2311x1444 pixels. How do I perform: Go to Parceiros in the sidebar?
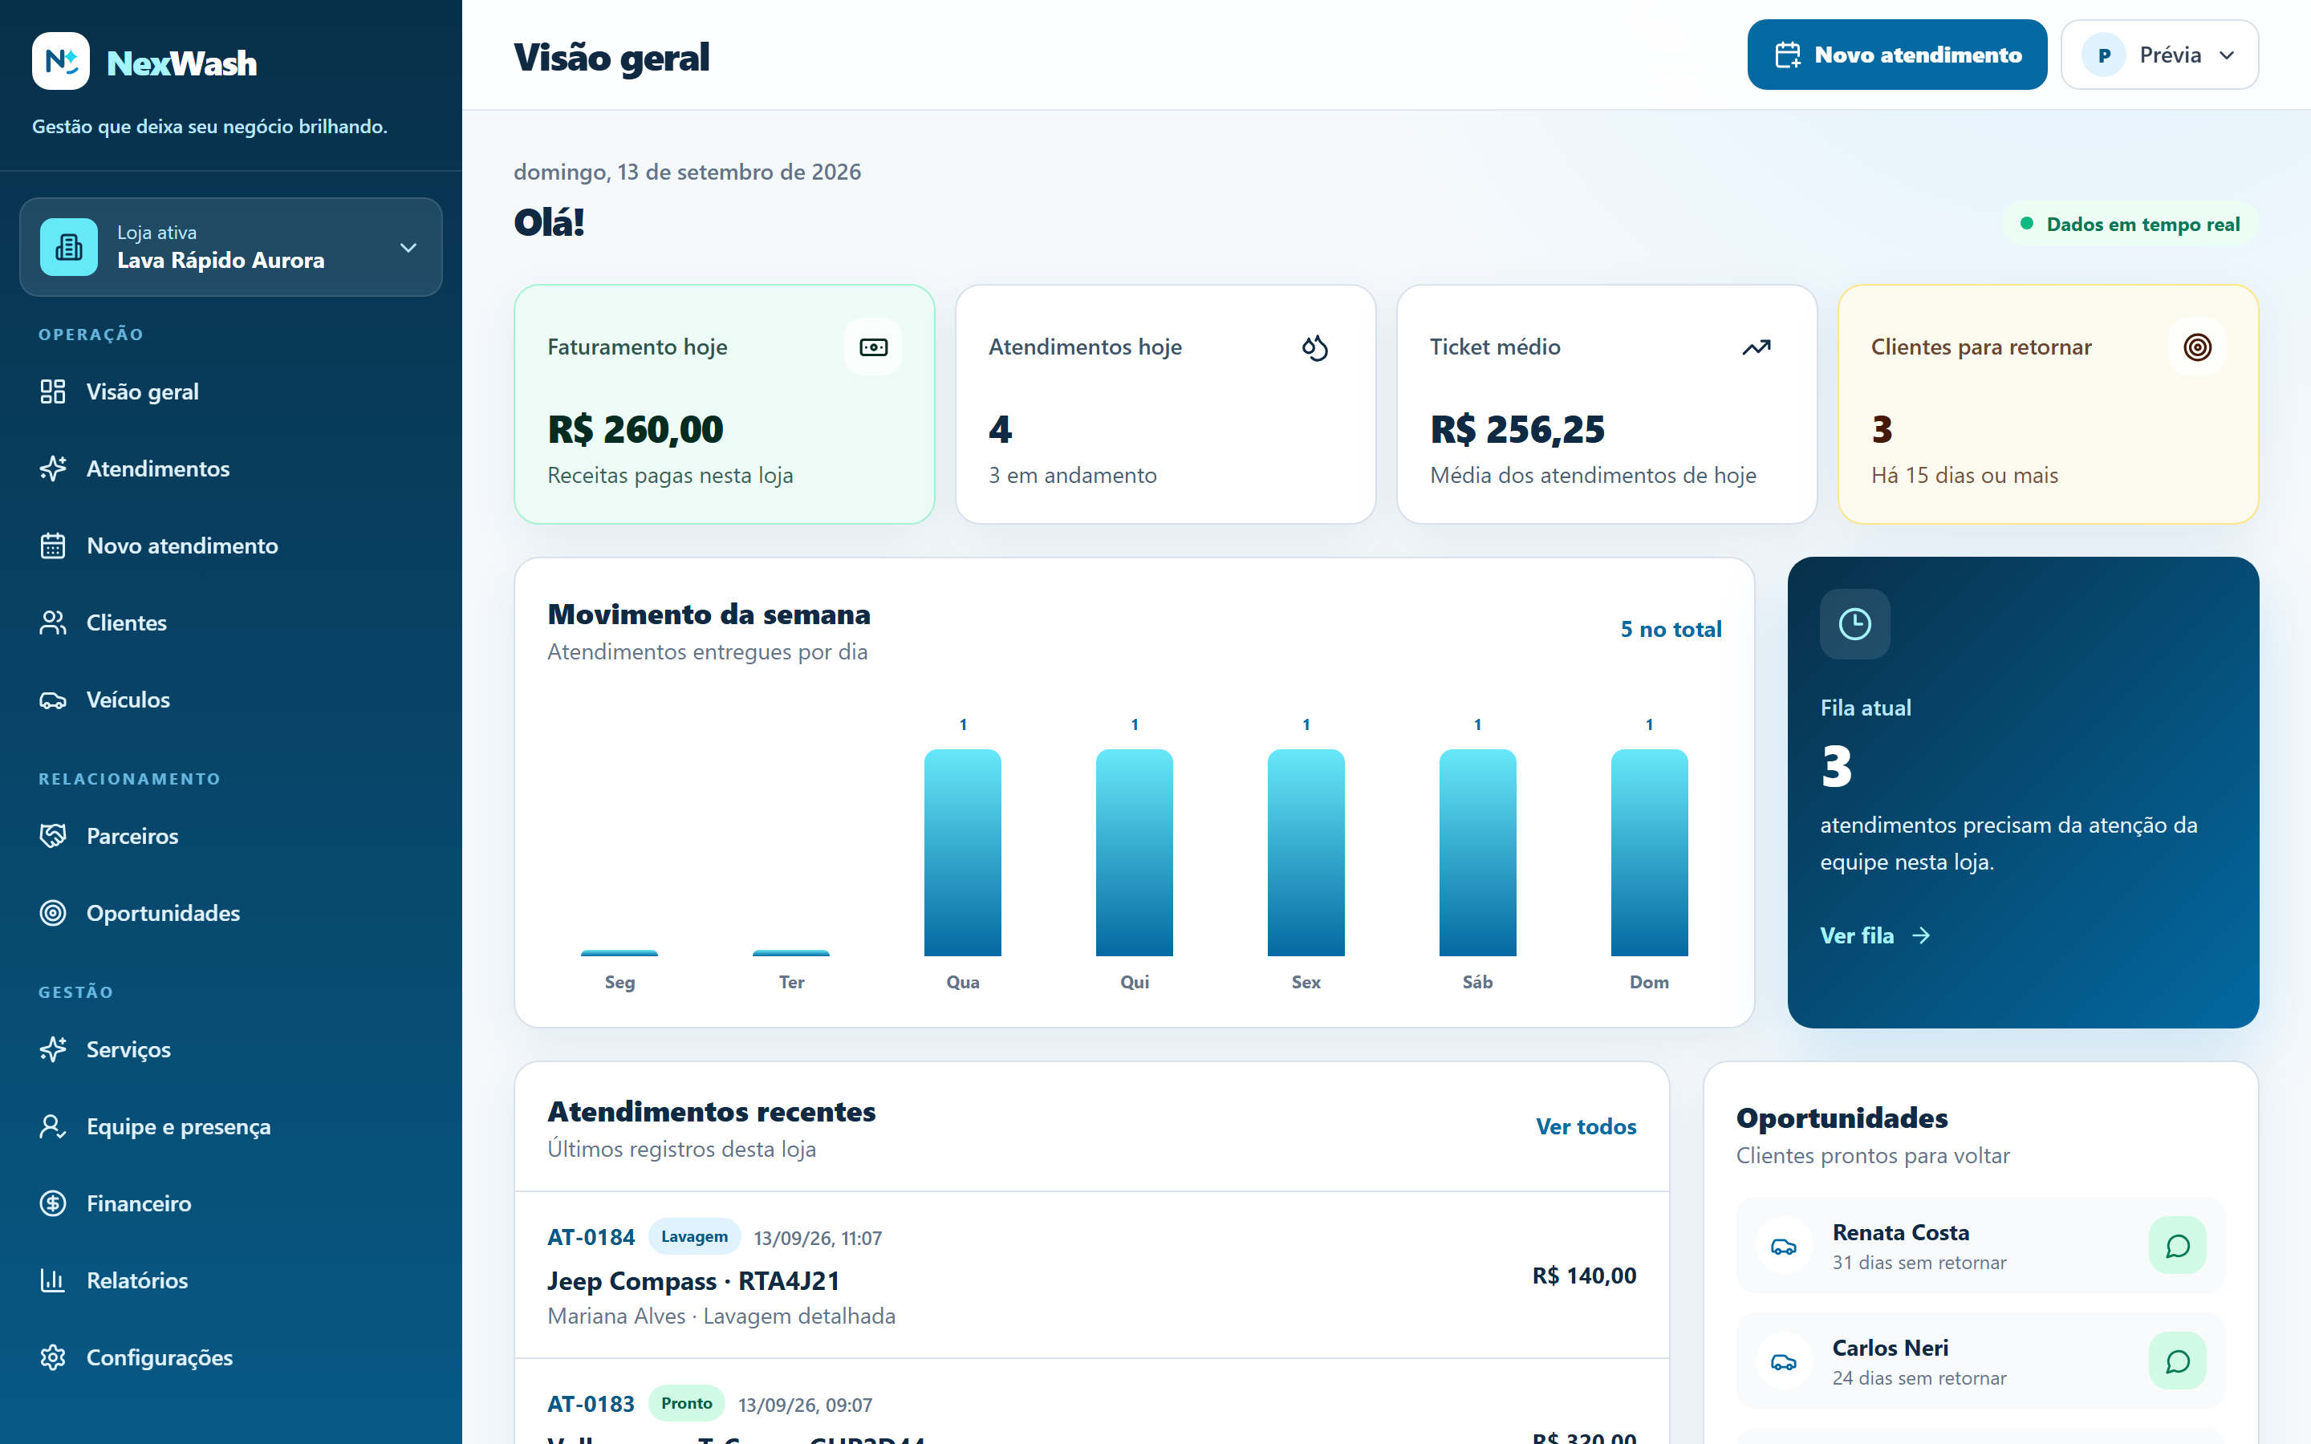tap(231, 836)
